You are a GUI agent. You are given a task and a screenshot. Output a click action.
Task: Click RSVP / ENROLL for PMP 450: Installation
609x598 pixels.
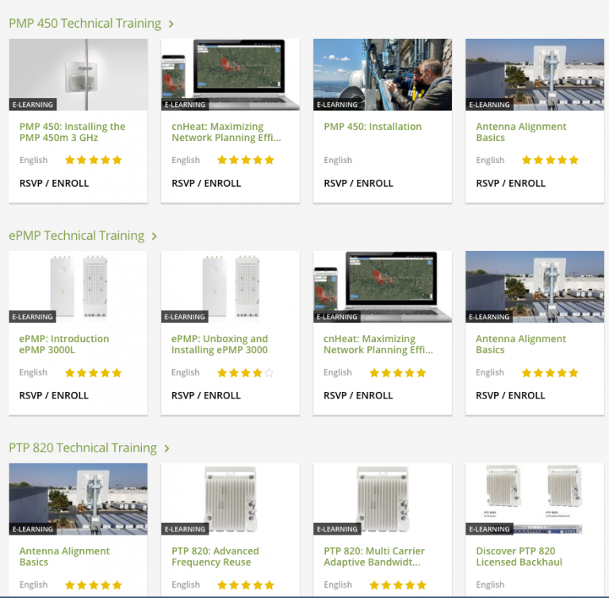(x=358, y=183)
